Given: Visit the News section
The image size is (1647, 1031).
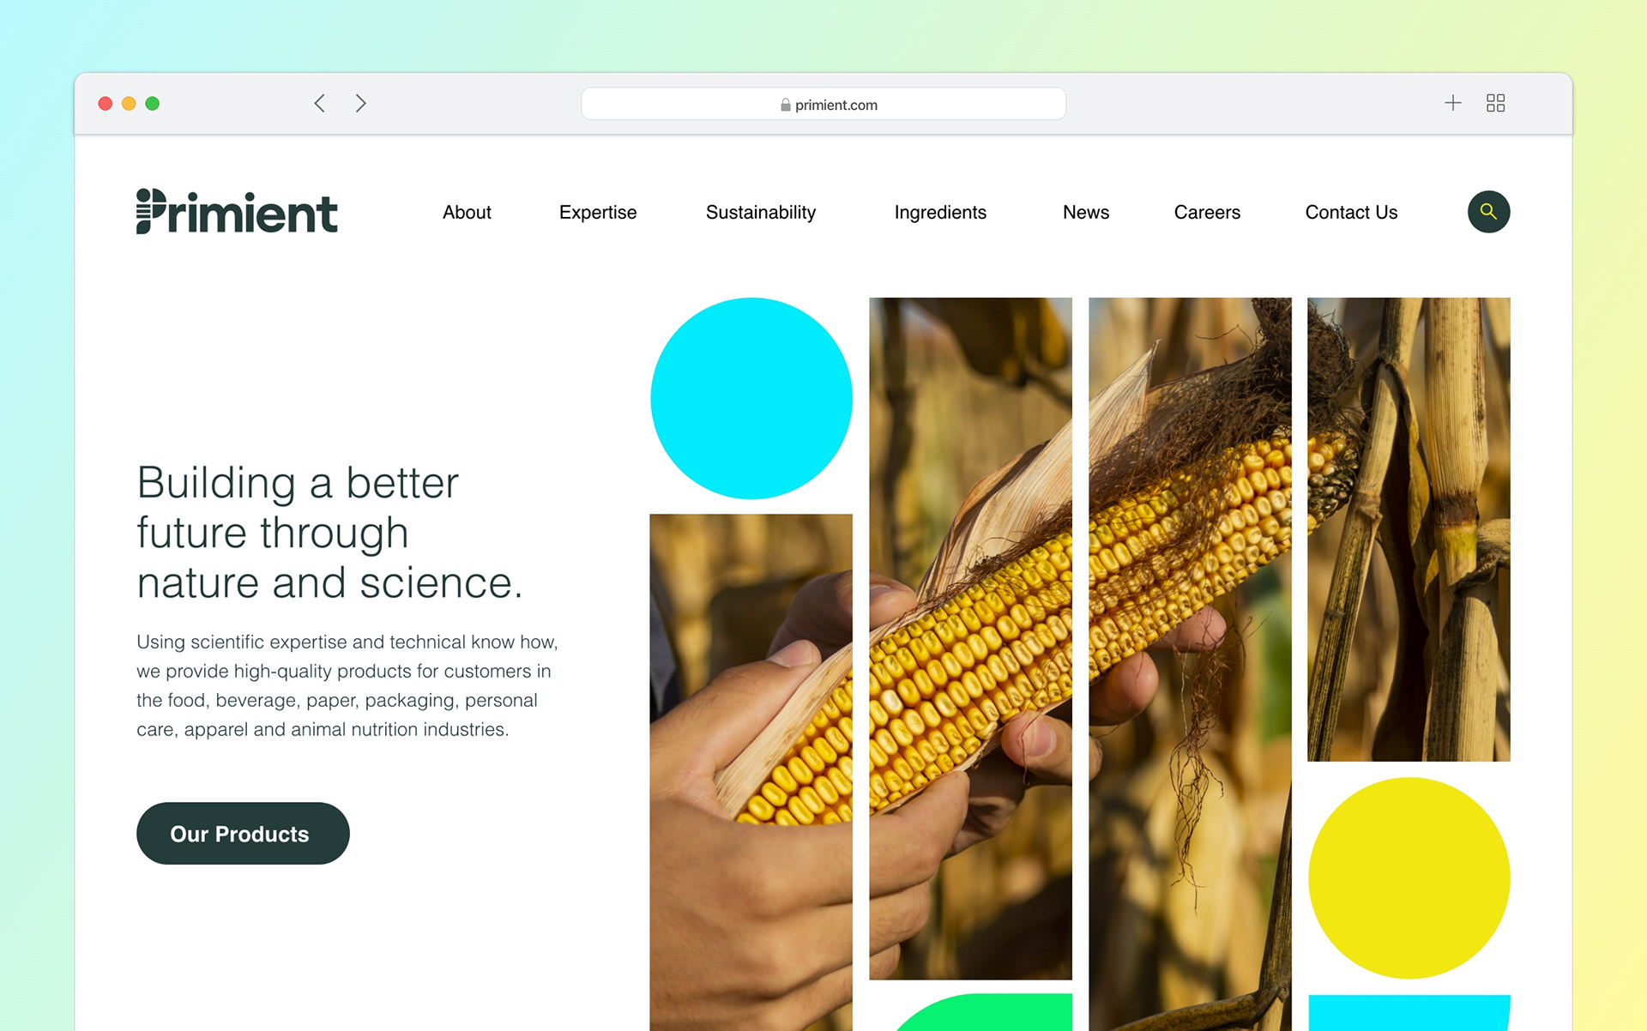Looking at the screenshot, I should tap(1086, 212).
